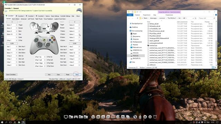221x124 pixels.
Task: Open the Force Feedback sub-tab
Action: click(48, 19)
